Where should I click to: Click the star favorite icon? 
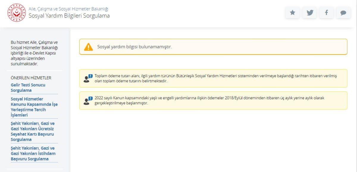(x=292, y=12)
